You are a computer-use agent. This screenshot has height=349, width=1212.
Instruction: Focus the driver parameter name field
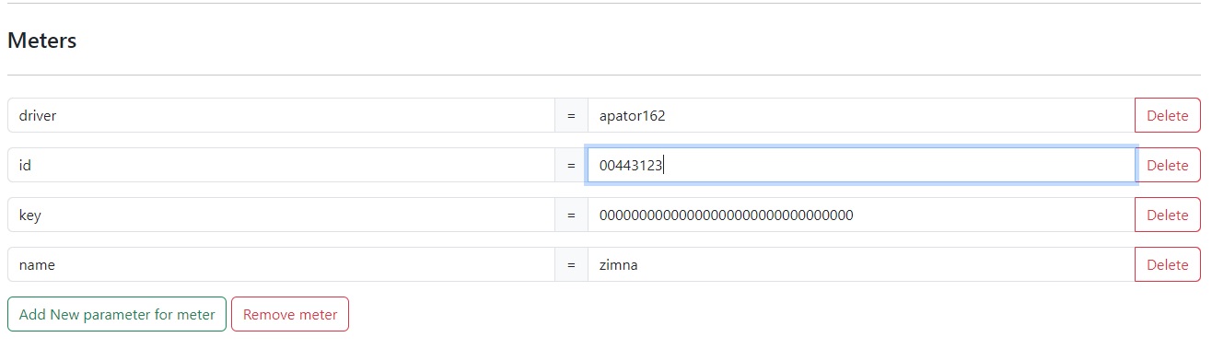[x=281, y=116]
